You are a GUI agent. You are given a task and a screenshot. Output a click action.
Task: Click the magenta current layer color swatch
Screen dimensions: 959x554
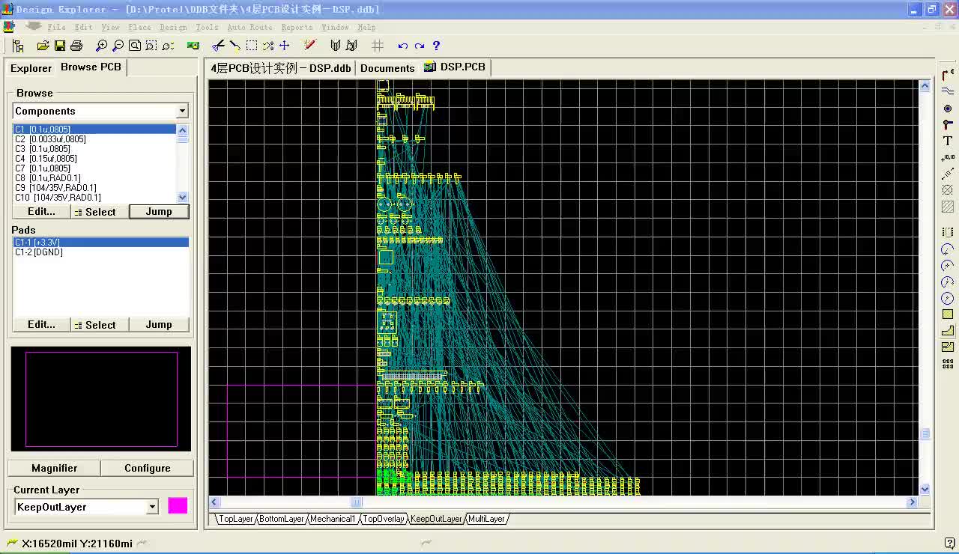click(178, 505)
